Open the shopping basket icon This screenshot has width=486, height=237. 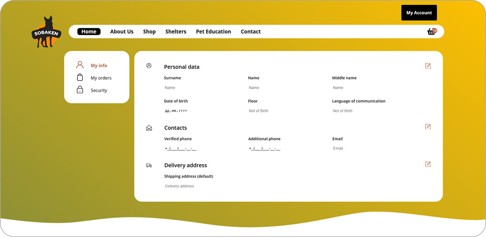(432, 31)
